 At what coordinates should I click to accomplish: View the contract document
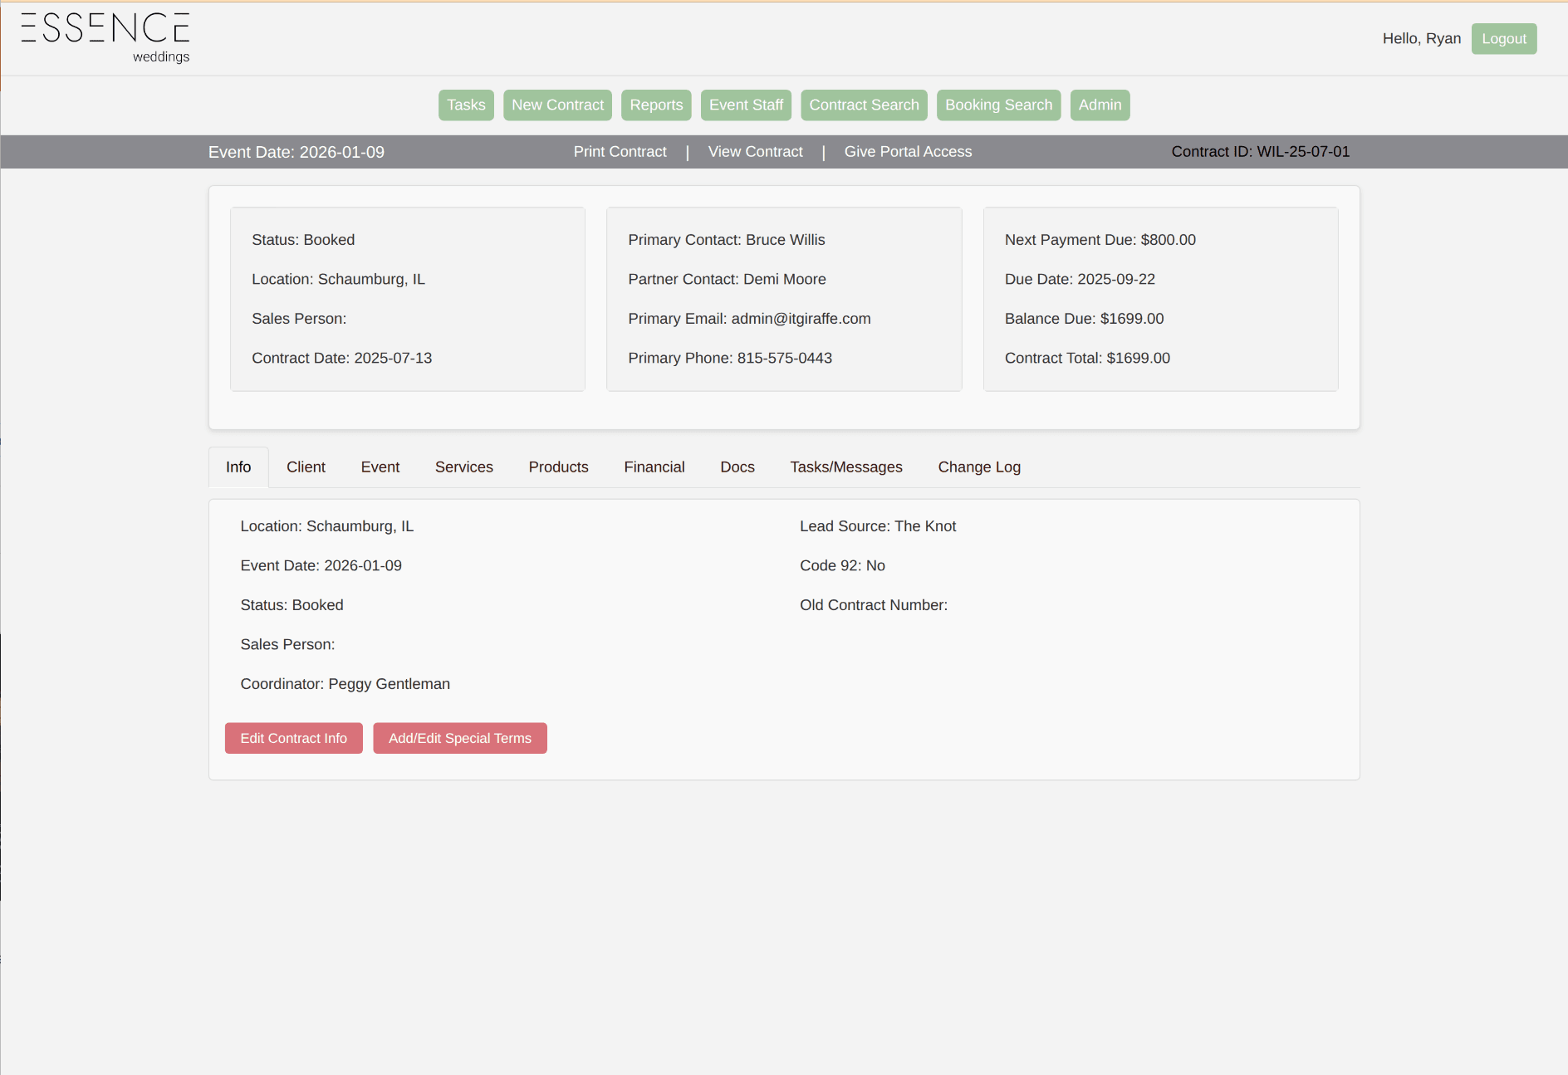pyautogui.click(x=755, y=151)
